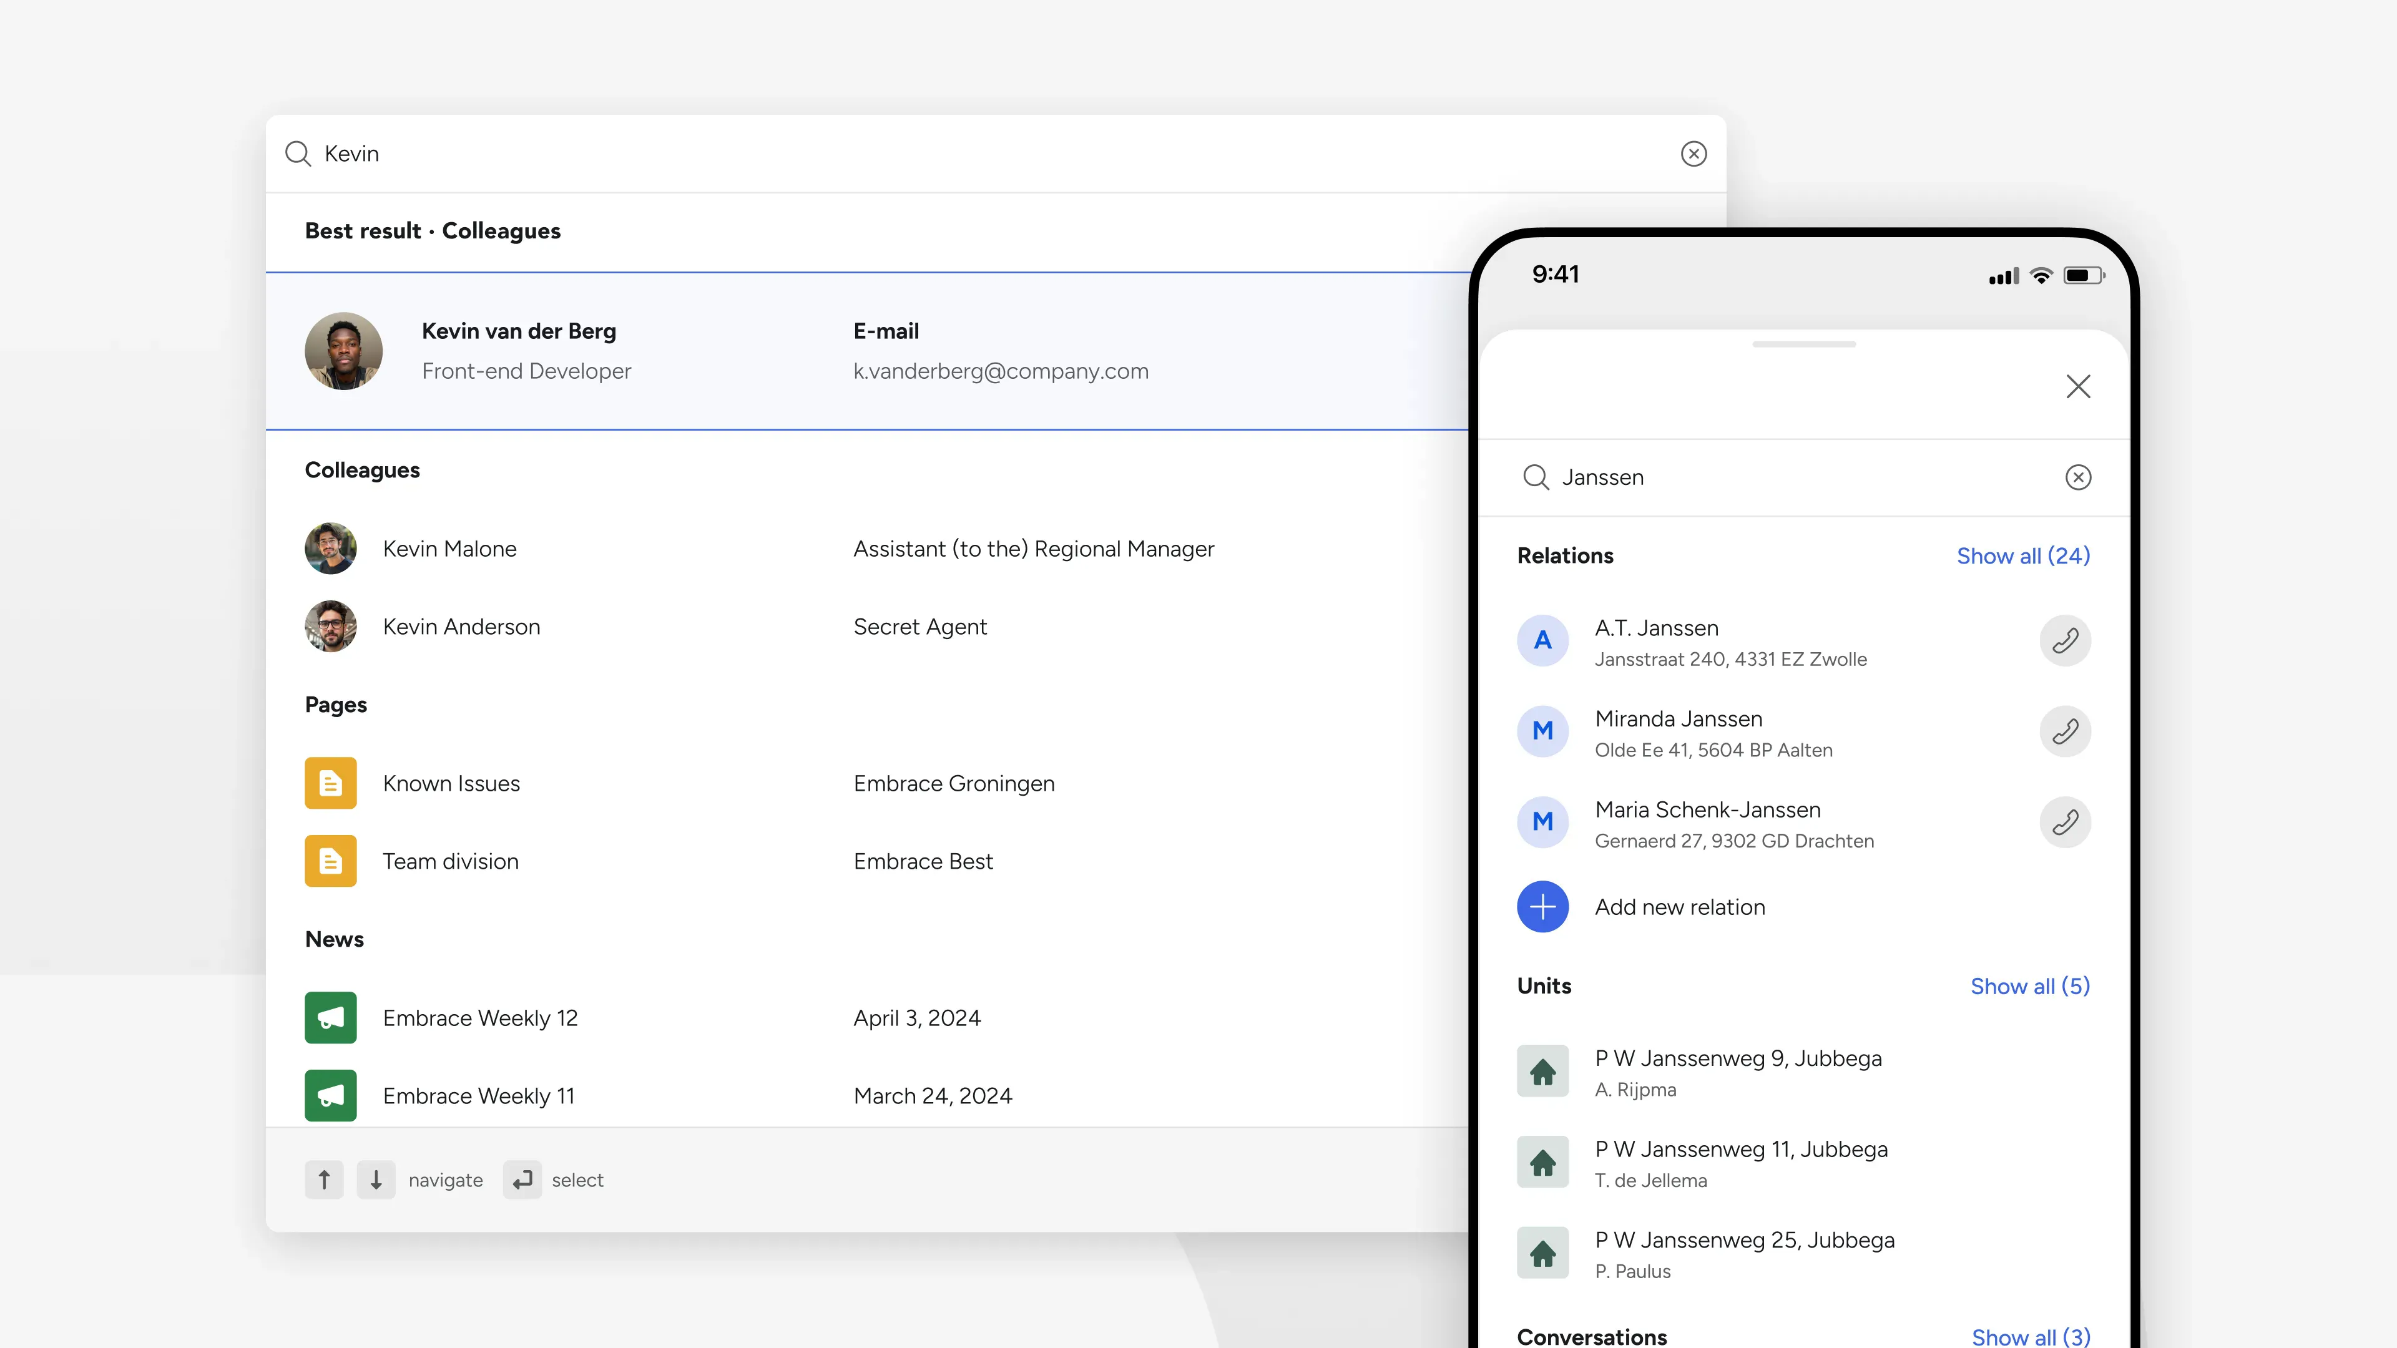Click the house icon for P W Janssenweg 9
This screenshot has height=1348, width=2397.
1542,1071
